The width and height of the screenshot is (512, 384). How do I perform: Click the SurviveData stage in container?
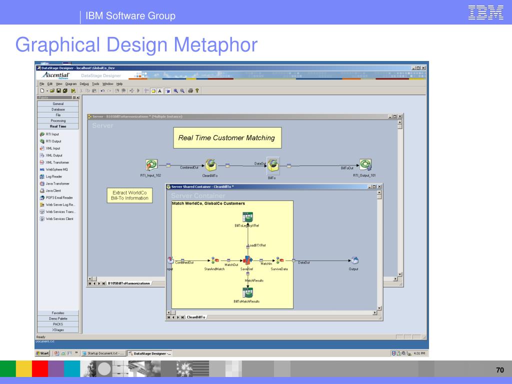coord(280,260)
